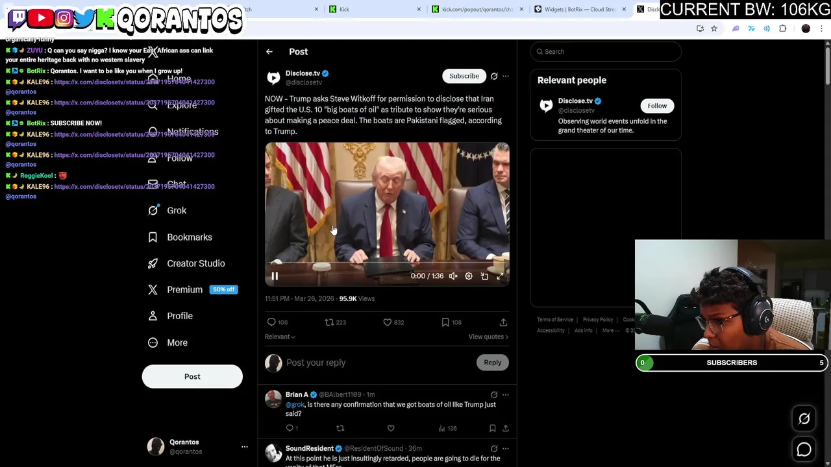The width and height of the screenshot is (831, 467).
Task: Open Creator Studio in the sidebar
Action: pyautogui.click(x=186, y=263)
